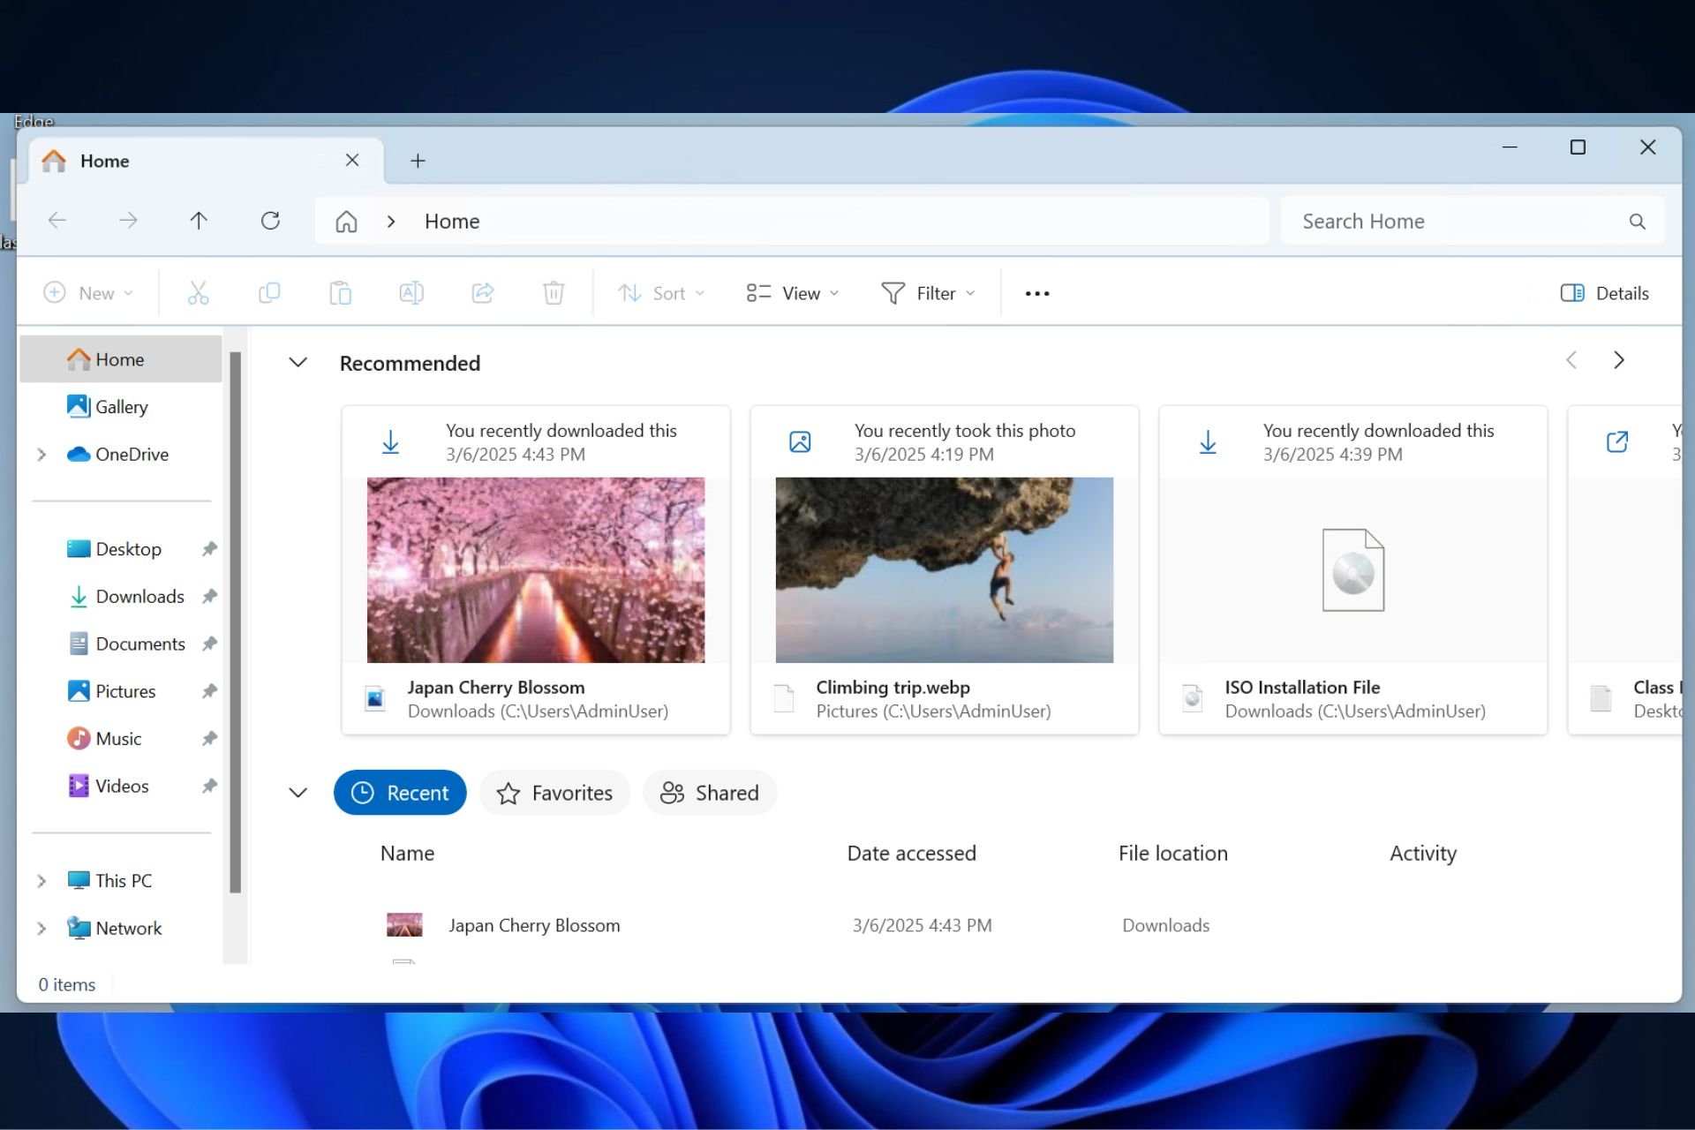
Task: Add a new tab with plus
Action: click(x=418, y=161)
